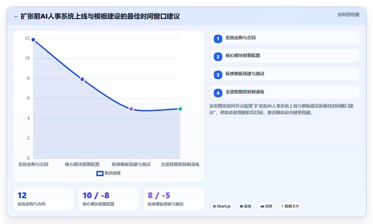The width and height of the screenshot is (373, 224).
Task: Click the 标准模板搭建与测试 purple data point
Action: 131,109
